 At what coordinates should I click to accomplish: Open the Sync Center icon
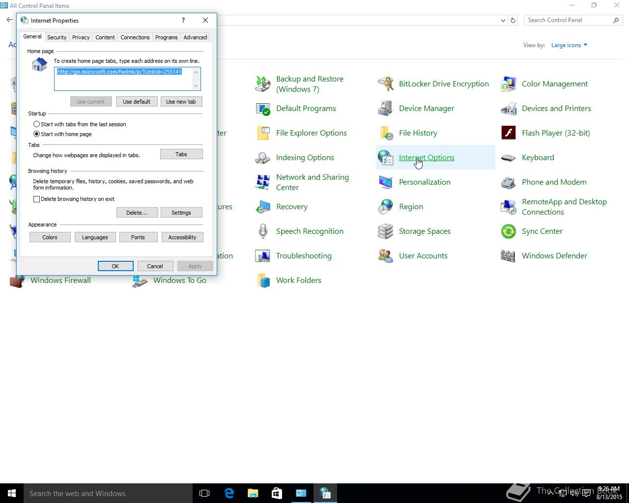509,231
